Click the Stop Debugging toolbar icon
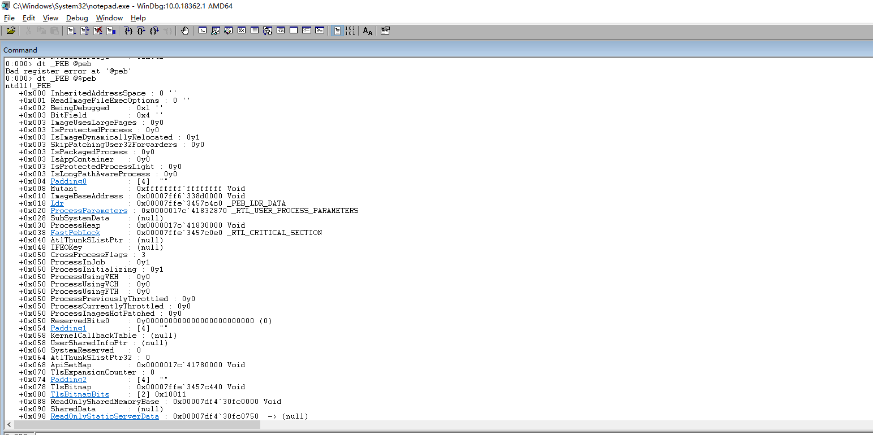873x435 pixels. coord(98,31)
